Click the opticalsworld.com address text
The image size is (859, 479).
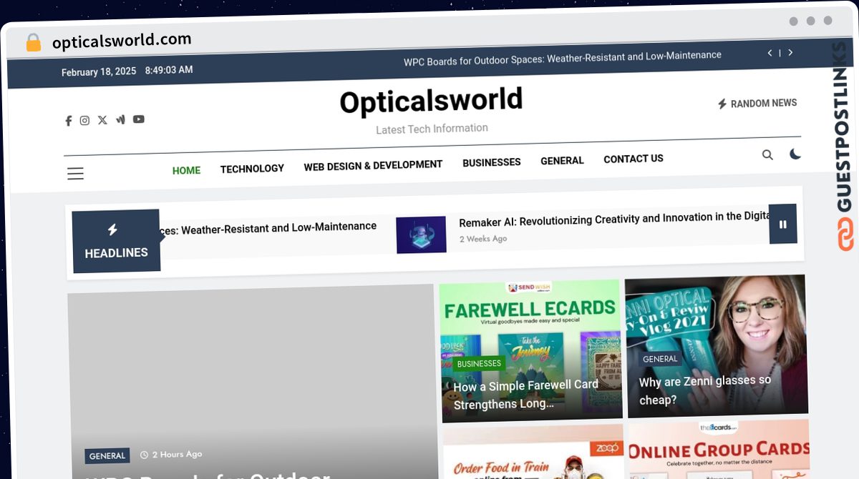click(122, 41)
